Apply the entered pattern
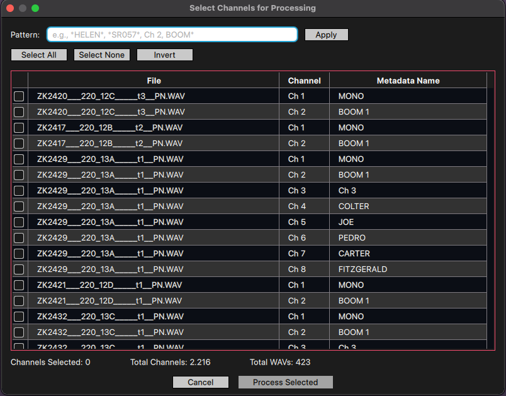506x396 pixels. (326, 35)
